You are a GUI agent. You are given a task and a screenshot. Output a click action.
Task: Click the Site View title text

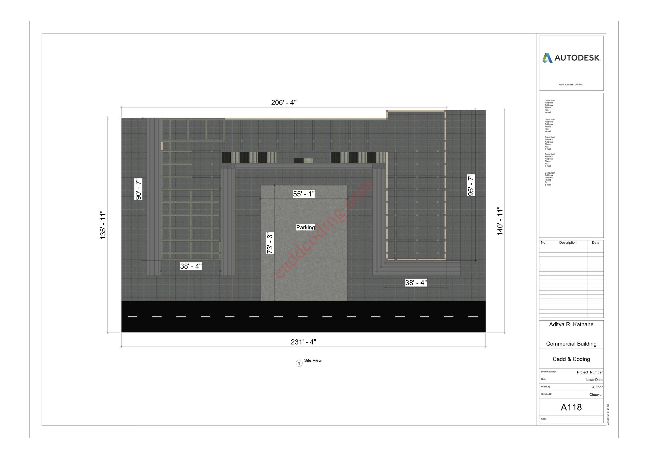[x=313, y=360]
